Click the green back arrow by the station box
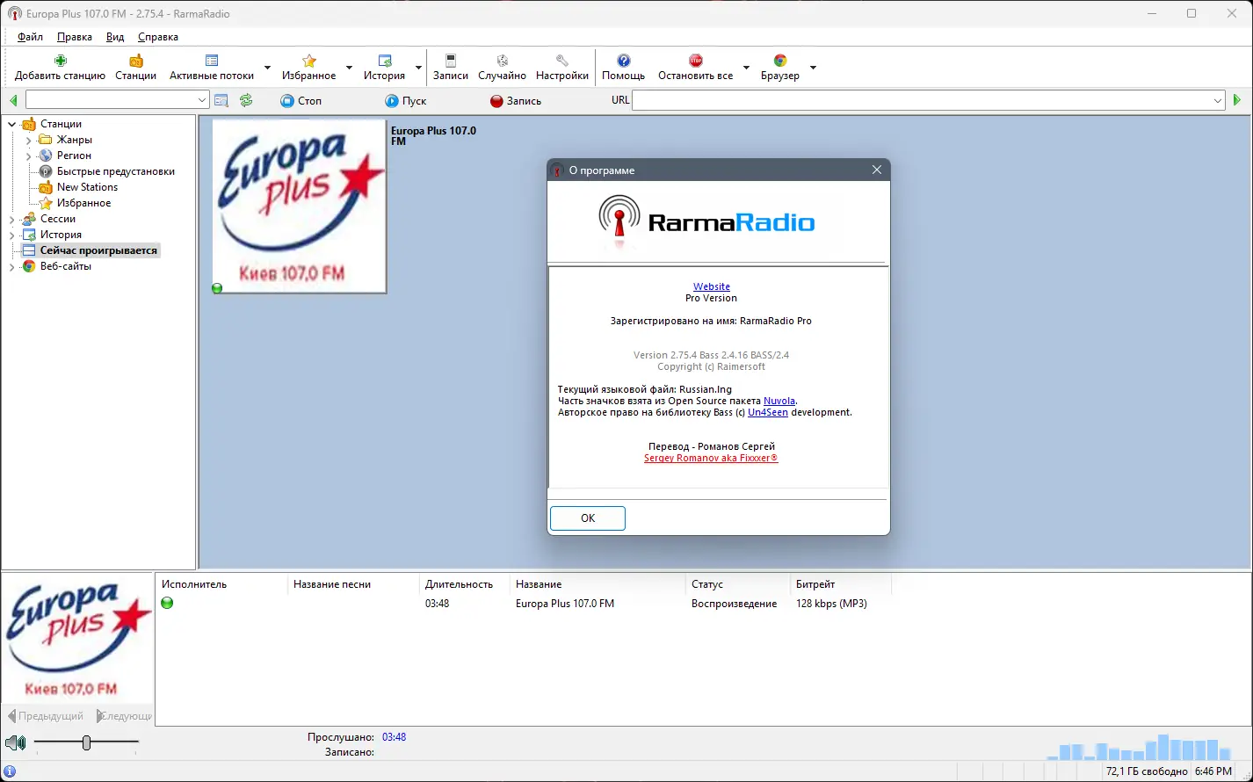Screen dimensions: 1253x782 click(x=13, y=101)
